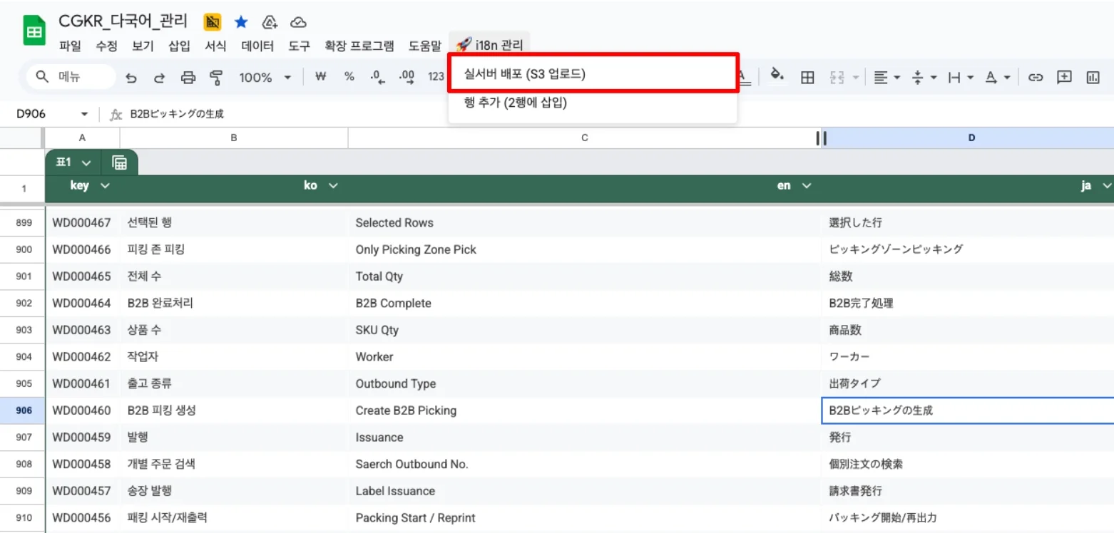Select the paint format tool
Image resolution: width=1114 pixels, height=533 pixels.
216,78
